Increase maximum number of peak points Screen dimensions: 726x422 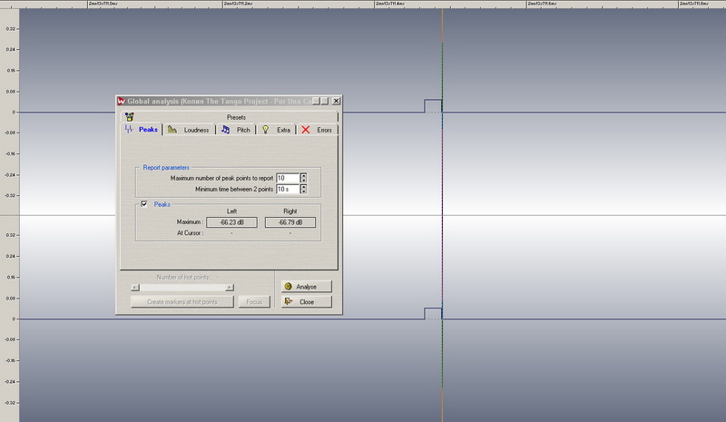(303, 176)
